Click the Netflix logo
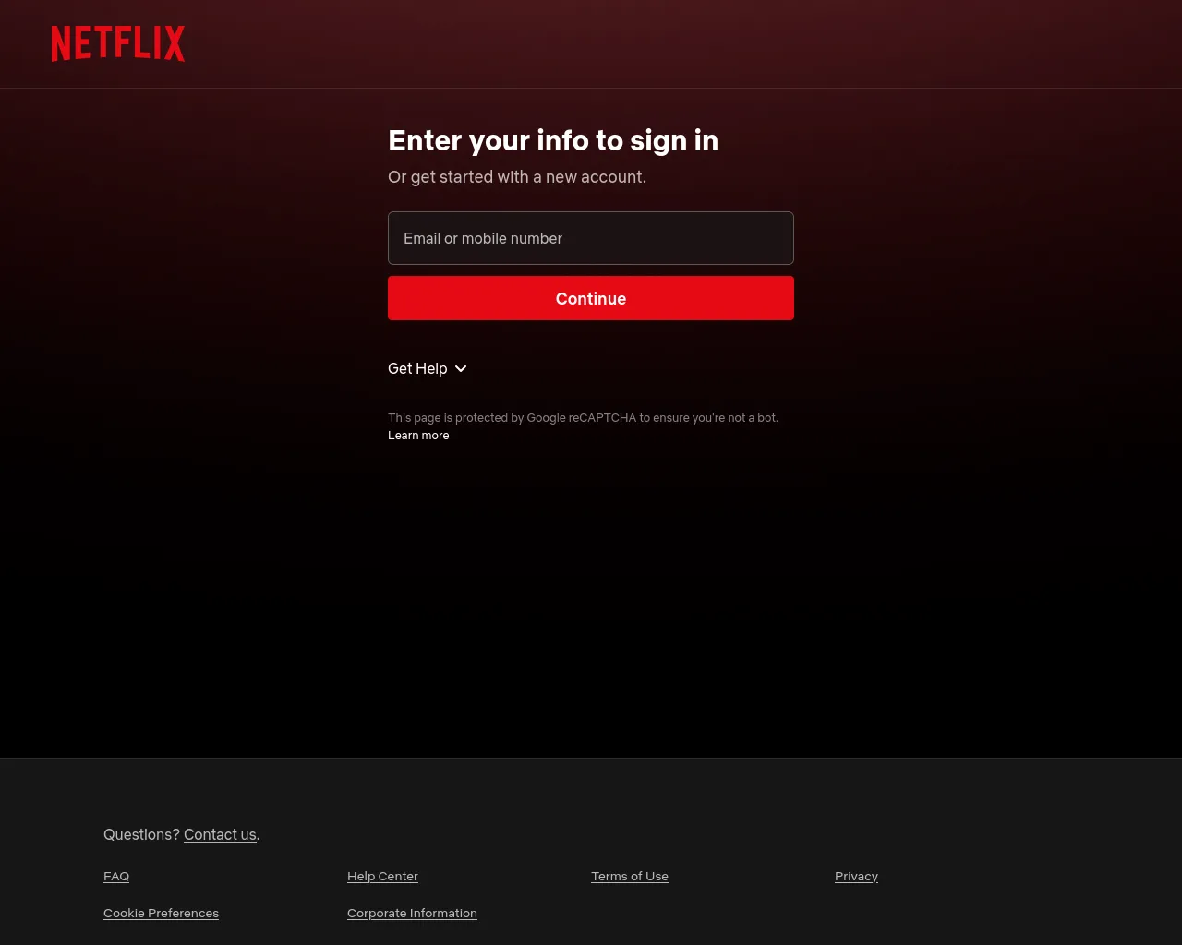Image resolution: width=1182 pixels, height=945 pixels. coord(118,43)
